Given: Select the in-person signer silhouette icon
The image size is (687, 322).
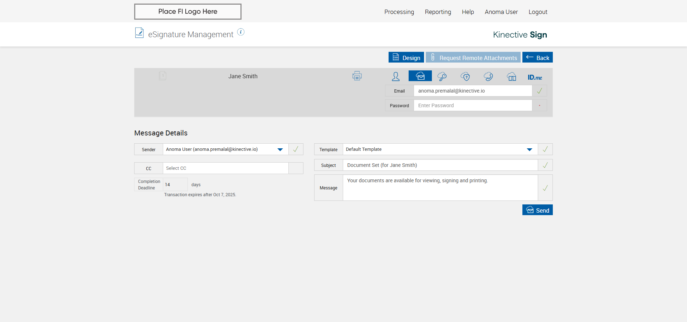Looking at the screenshot, I should tap(396, 76).
